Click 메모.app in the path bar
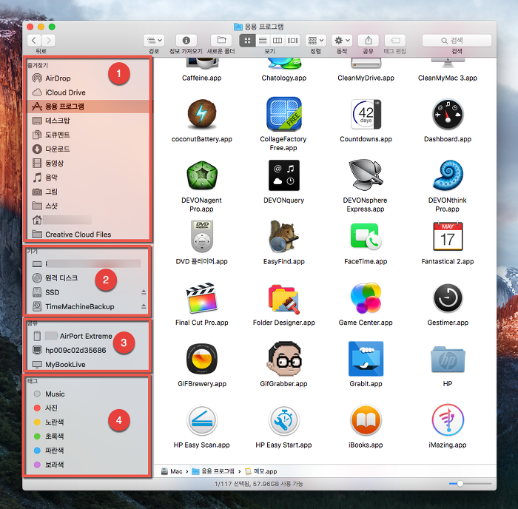 tap(261, 471)
